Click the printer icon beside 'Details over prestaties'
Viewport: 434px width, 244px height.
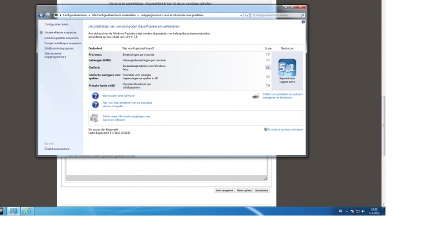[255, 96]
